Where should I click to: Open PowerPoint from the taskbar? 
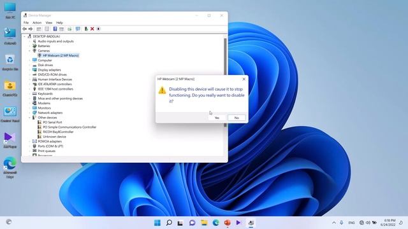point(228,223)
